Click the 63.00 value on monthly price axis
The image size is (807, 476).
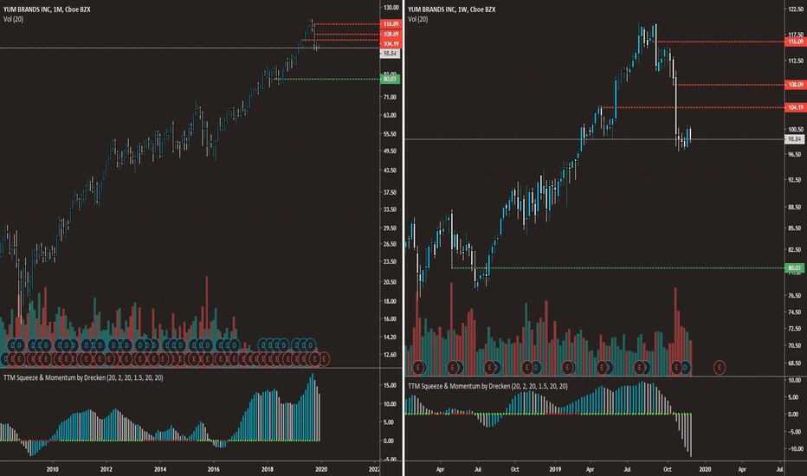coord(390,115)
